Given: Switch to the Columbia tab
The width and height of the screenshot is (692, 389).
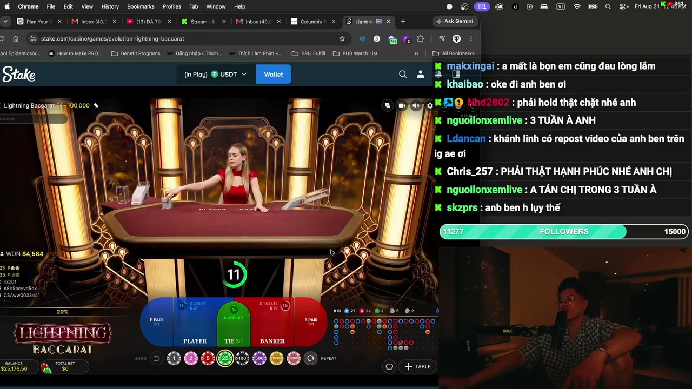Looking at the screenshot, I should (313, 22).
